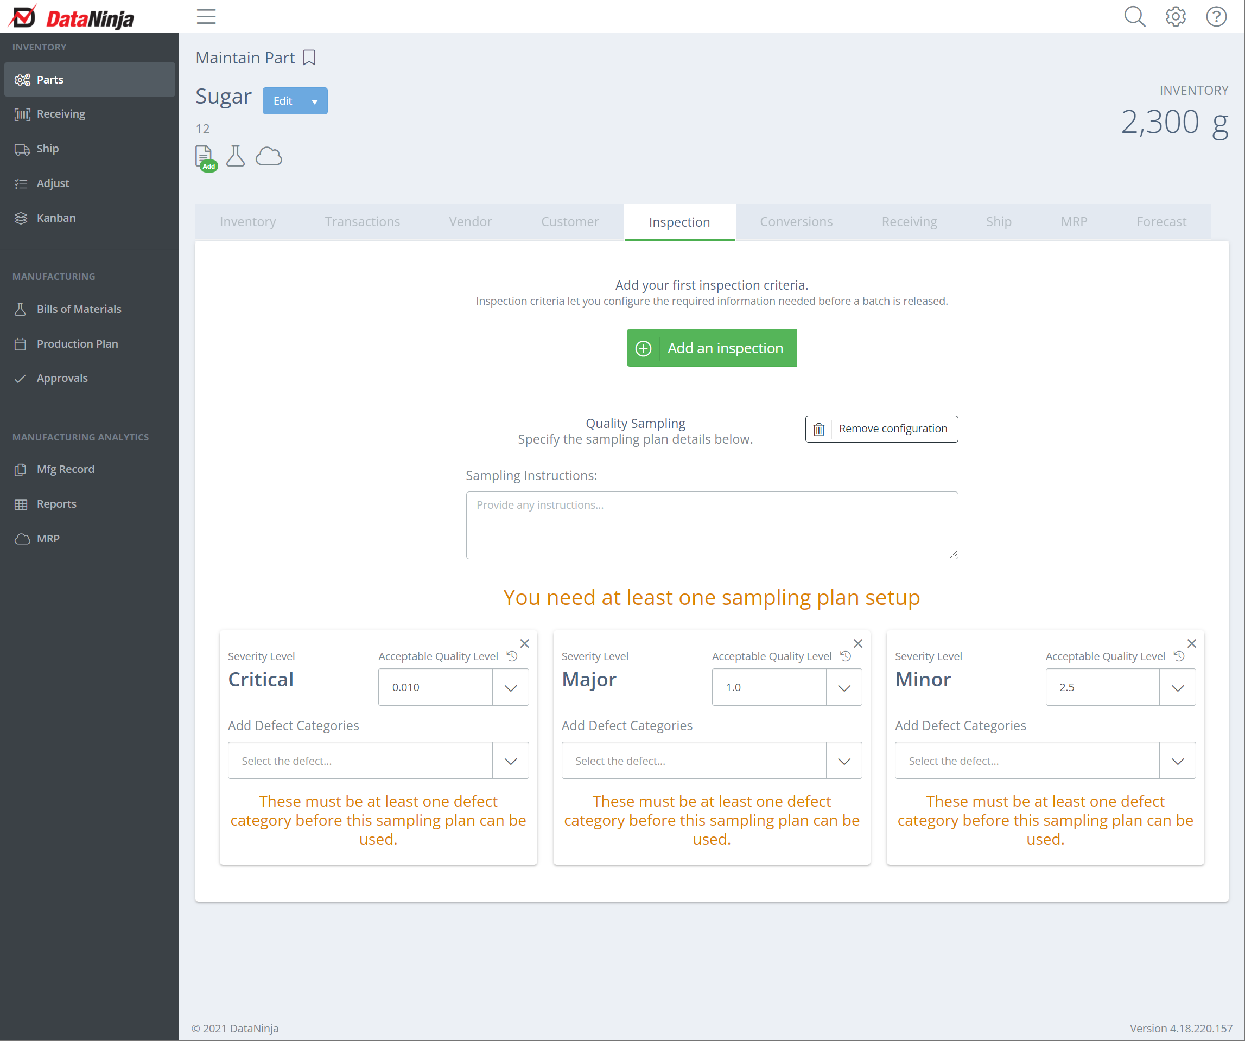
Task: Open the settings gear in top bar
Action: [x=1175, y=17]
